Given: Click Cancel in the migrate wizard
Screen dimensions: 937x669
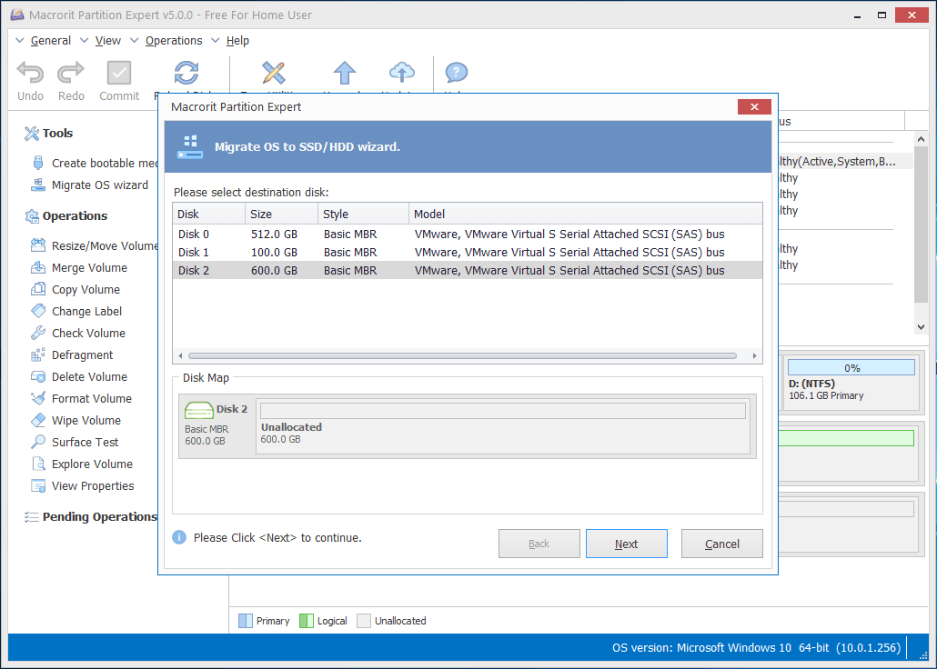Looking at the screenshot, I should click(722, 544).
